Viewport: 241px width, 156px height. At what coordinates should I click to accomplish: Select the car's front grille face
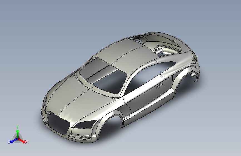tap(58, 123)
